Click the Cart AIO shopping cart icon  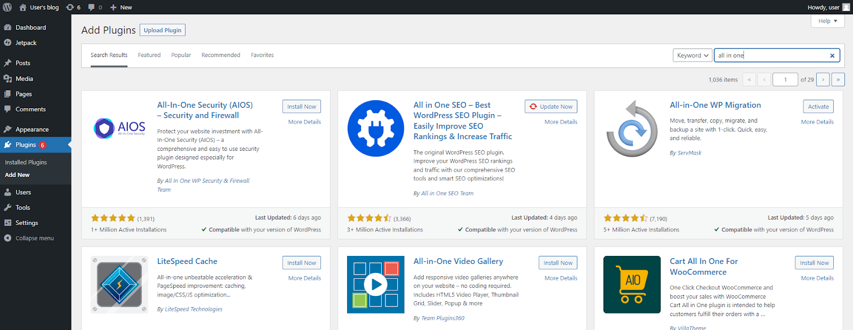632,285
